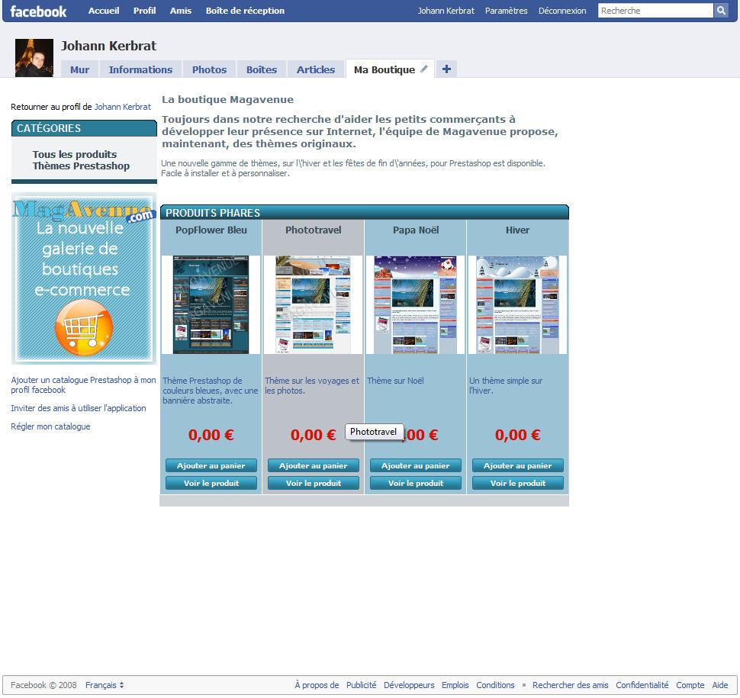Open Développeurs footer link

click(409, 685)
